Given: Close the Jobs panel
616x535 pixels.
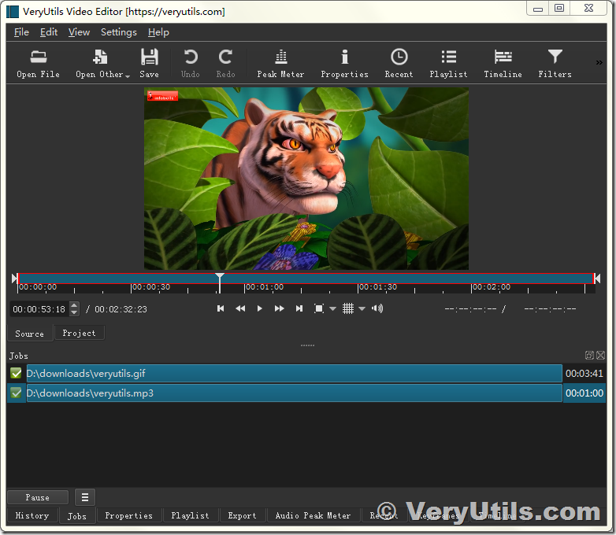Looking at the screenshot, I should point(601,356).
